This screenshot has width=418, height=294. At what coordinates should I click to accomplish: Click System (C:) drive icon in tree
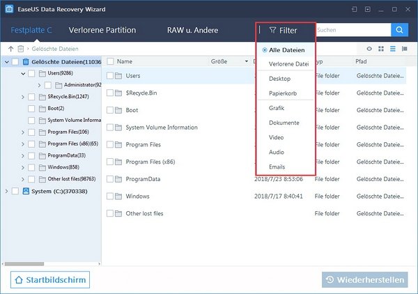tap(26, 191)
